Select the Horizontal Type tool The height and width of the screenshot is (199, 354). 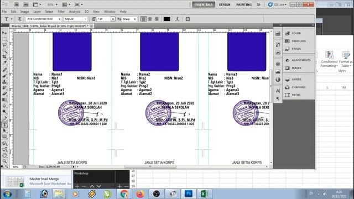click(4, 124)
